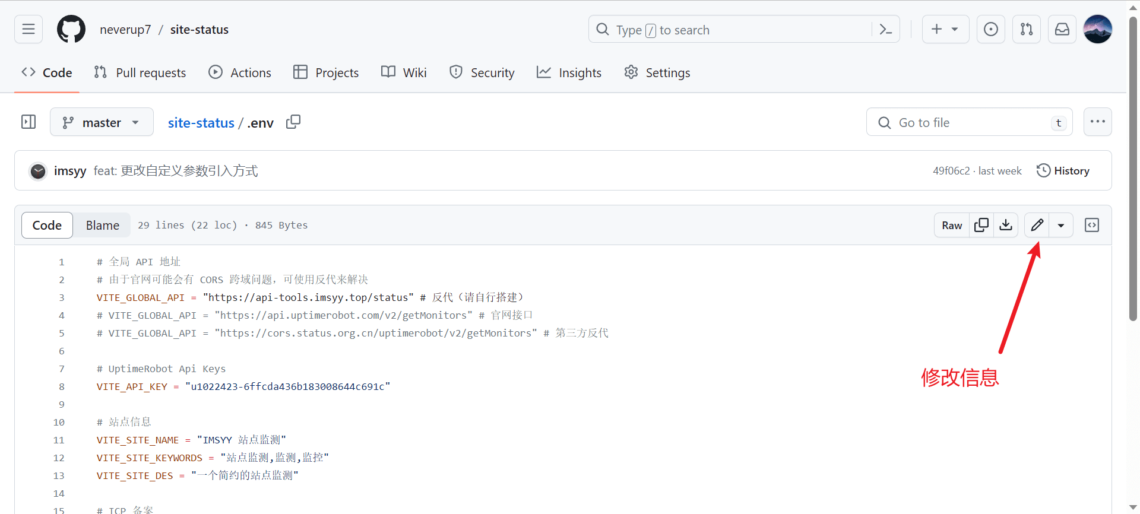The width and height of the screenshot is (1140, 514).
Task: Copy raw file contents icon
Action: tap(981, 225)
